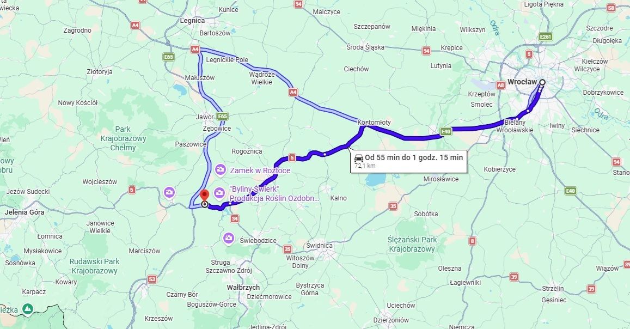
Task: Click the Wałbrzych city label
Action: point(243,288)
